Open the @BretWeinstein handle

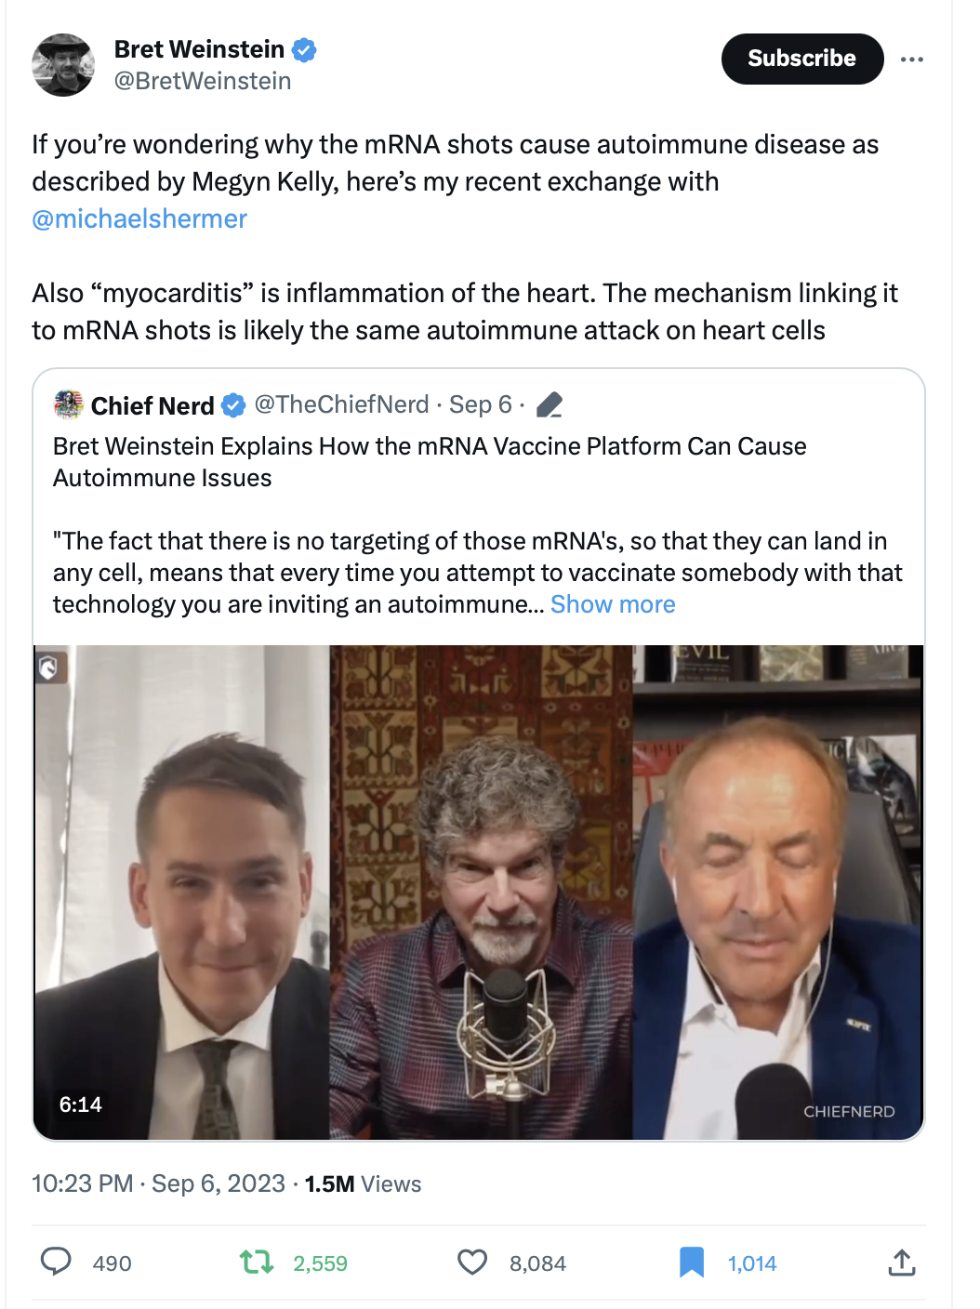click(x=203, y=81)
